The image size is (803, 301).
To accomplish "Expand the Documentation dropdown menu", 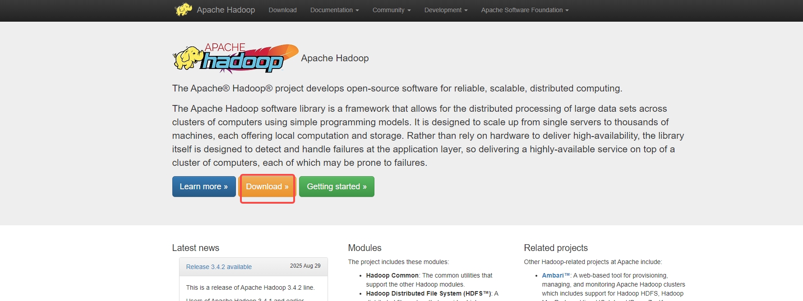I will pyautogui.click(x=334, y=10).
